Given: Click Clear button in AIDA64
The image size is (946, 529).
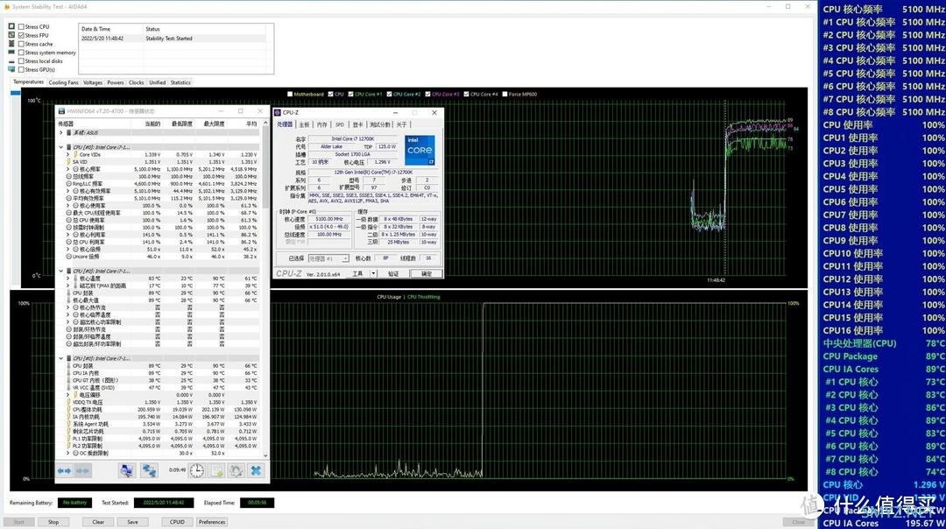Looking at the screenshot, I should [x=98, y=522].
